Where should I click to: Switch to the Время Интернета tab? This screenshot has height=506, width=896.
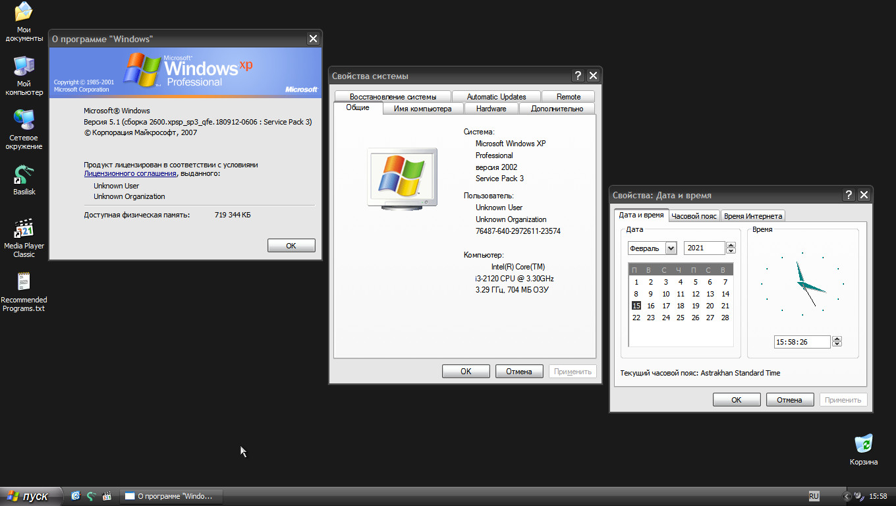point(752,216)
